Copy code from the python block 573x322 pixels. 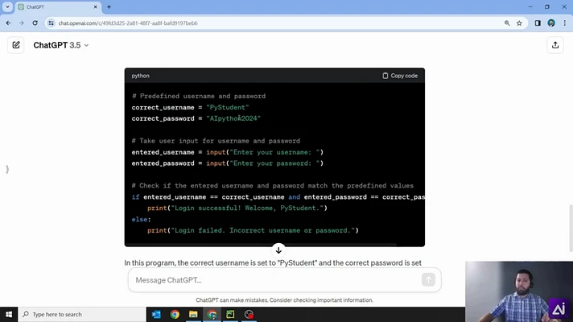[x=400, y=76]
